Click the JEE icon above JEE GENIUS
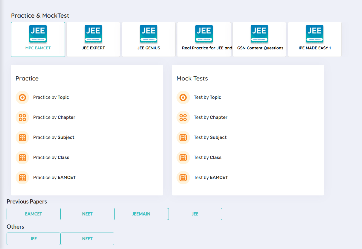This screenshot has height=249, width=362. click(149, 34)
